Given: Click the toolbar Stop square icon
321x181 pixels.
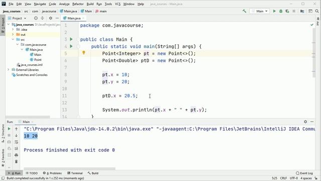Looking at the screenshot, I should click(294, 11).
